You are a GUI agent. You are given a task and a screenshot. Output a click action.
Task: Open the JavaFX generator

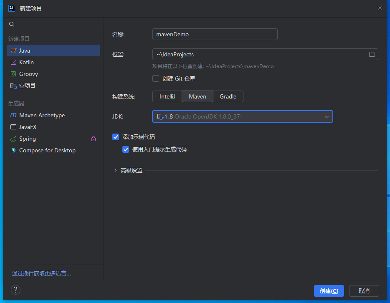coord(28,127)
